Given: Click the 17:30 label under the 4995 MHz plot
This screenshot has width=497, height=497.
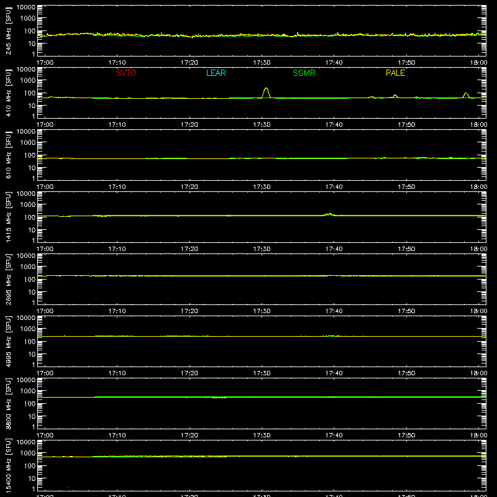Looking at the screenshot, I should click(262, 373).
